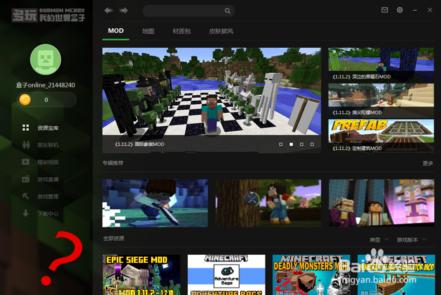Expand the 类型 filter dropdown
The width and height of the screenshot is (441, 295).
coord(379,240)
